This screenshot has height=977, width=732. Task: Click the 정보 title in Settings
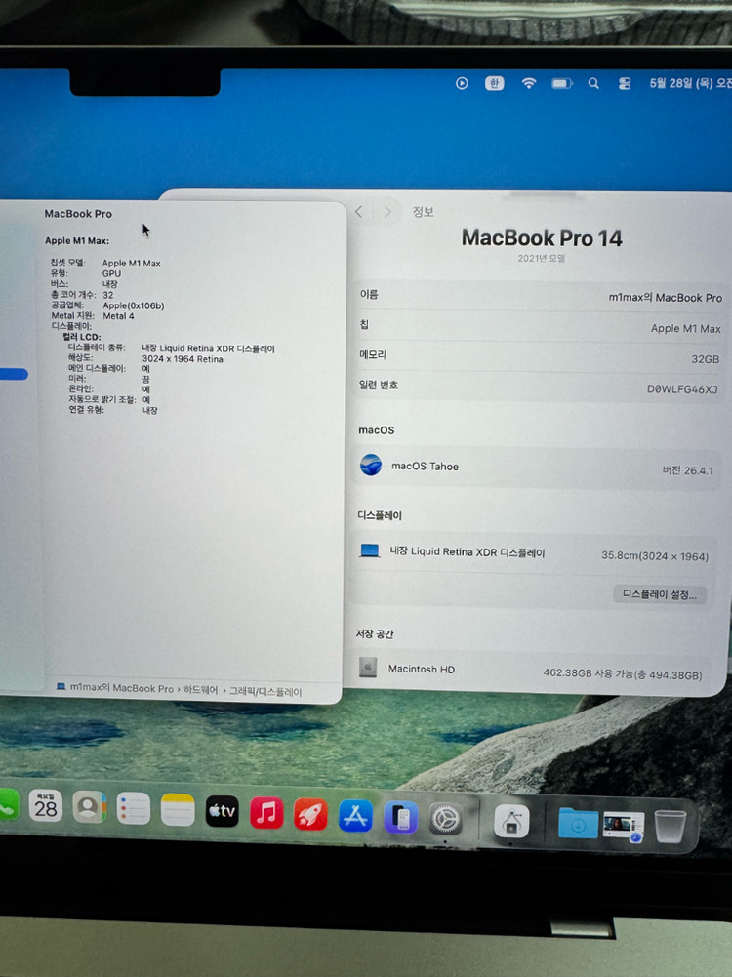[423, 211]
